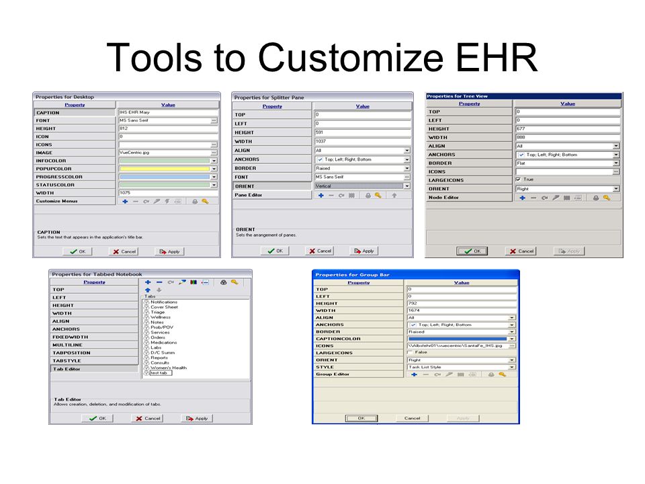The image size is (645, 484).
Task: Select the Customize Menus property row in Desktop
Action: (x=75, y=201)
